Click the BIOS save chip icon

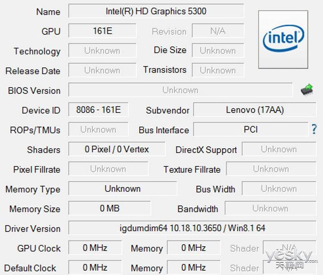[307, 90]
